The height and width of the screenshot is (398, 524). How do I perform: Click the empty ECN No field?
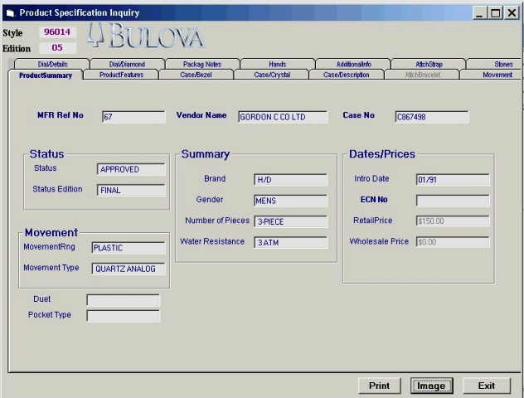(x=453, y=201)
